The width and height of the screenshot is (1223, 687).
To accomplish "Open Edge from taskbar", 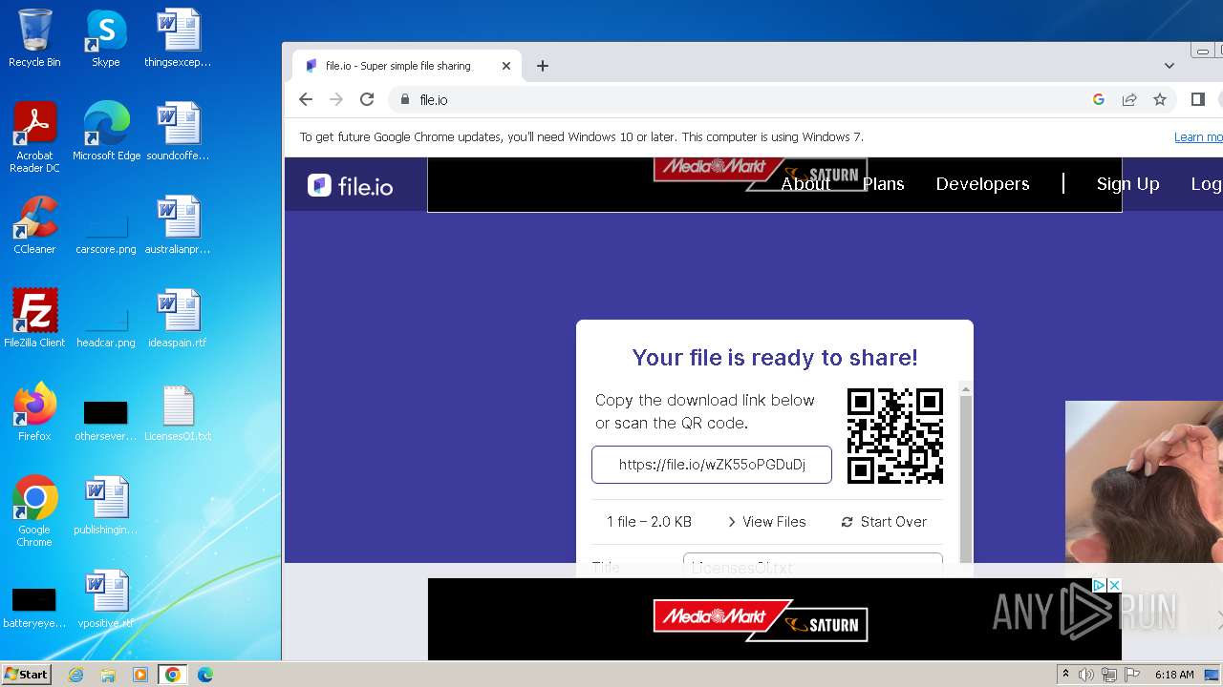I will [x=205, y=675].
